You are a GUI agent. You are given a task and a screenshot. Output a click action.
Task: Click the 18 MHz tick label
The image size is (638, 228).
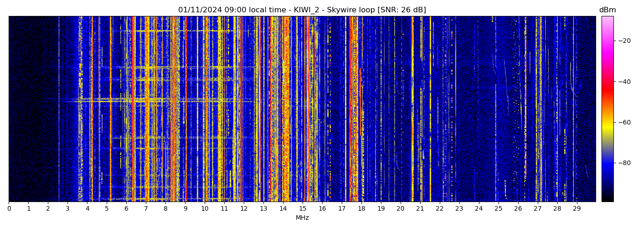361,208
